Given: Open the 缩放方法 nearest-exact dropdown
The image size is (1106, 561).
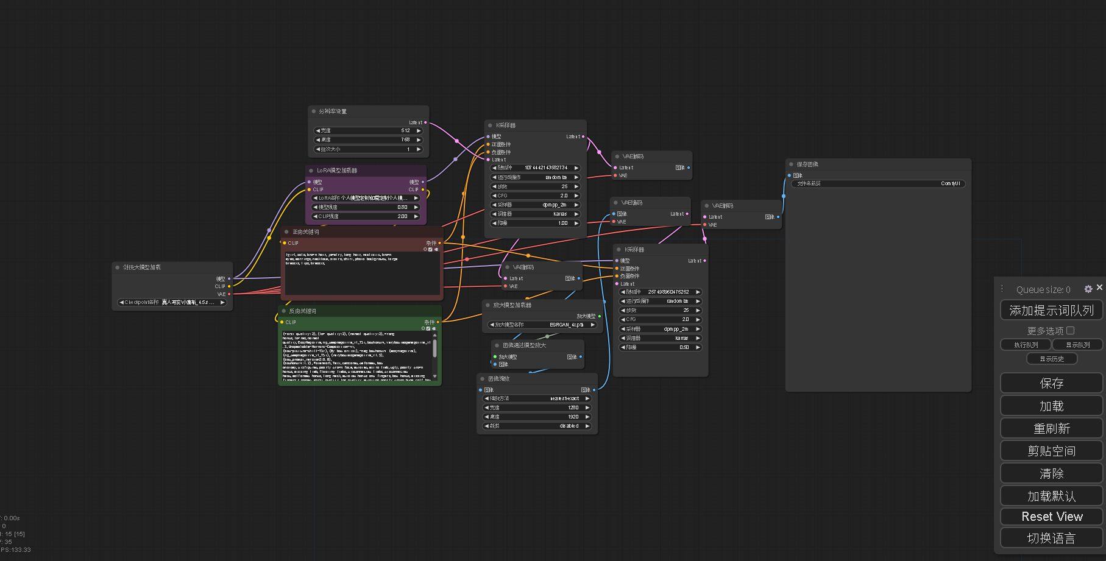Looking at the screenshot, I should (x=537, y=398).
